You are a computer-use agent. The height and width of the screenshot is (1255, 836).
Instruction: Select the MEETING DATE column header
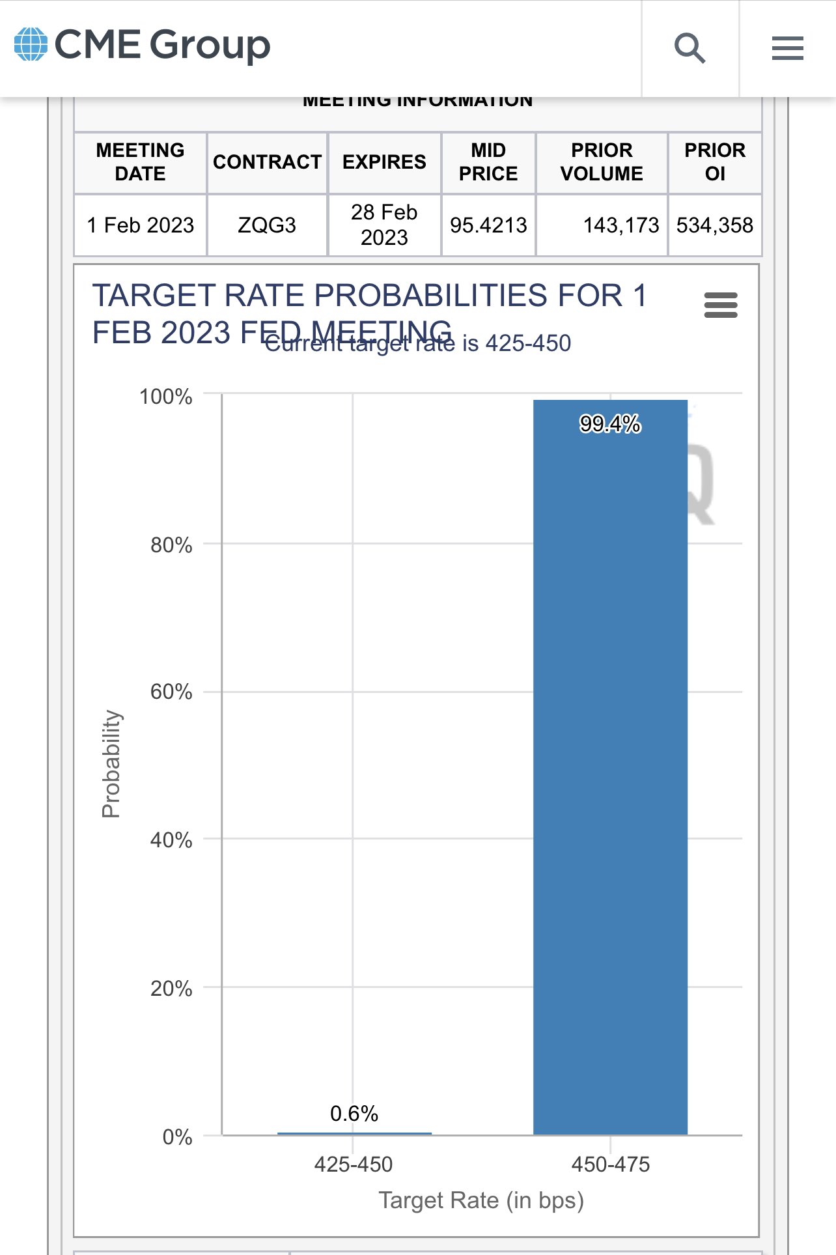pyautogui.click(x=140, y=162)
